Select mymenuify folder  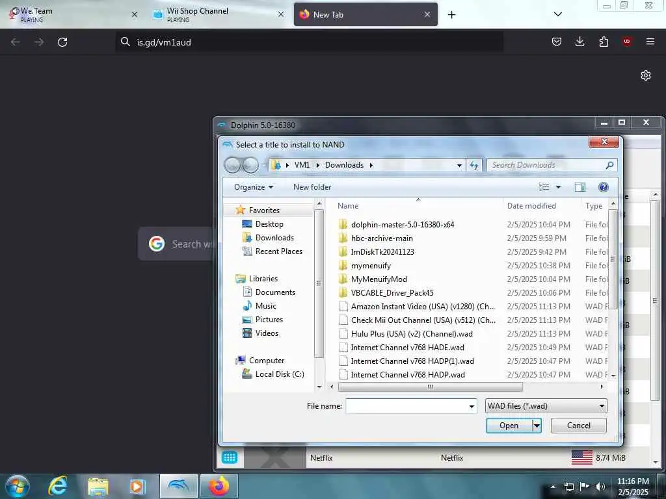coord(370,266)
